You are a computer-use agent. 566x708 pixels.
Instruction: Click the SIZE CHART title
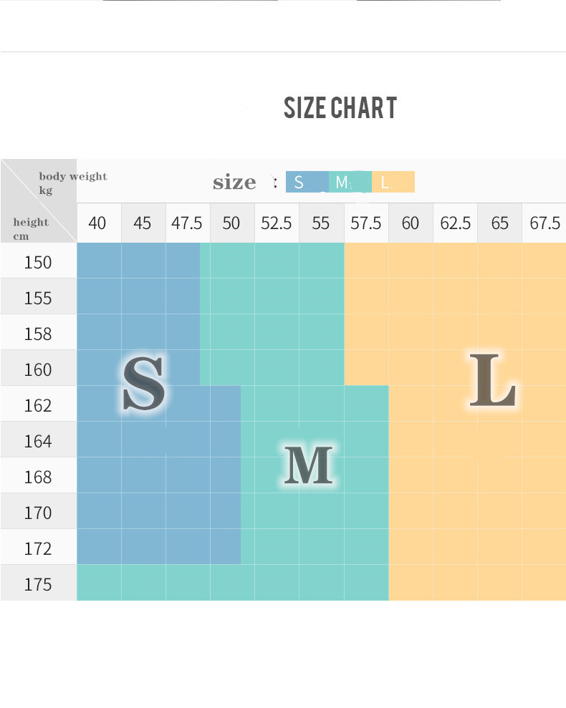coord(340,108)
